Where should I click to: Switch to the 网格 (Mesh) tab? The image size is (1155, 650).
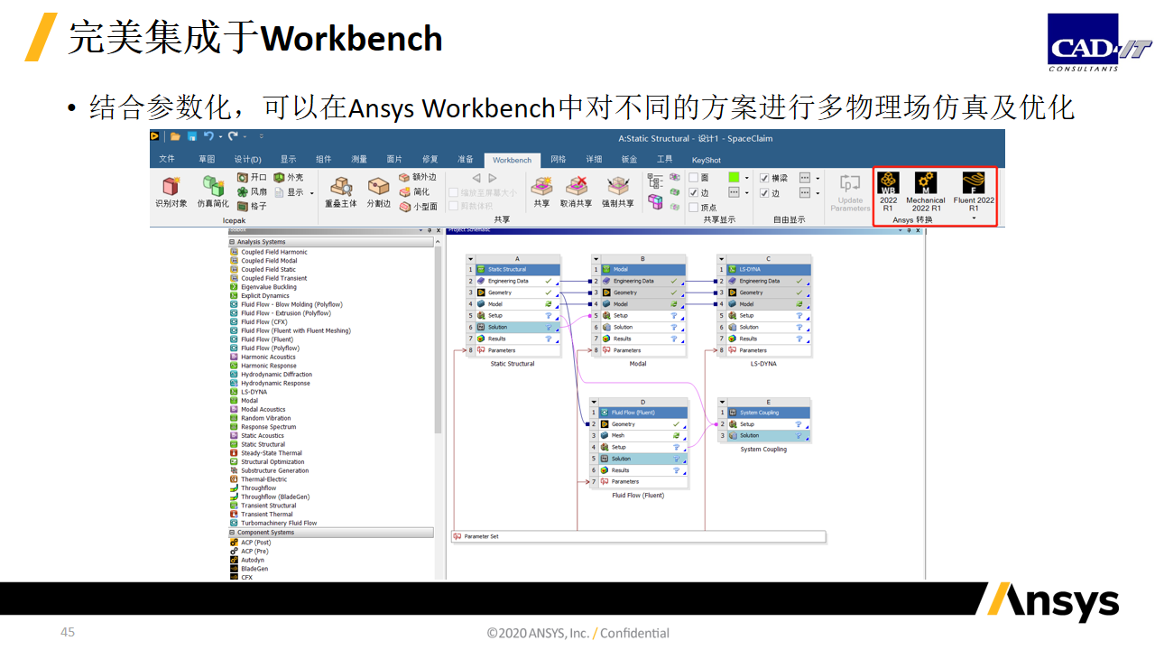pos(559,160)
